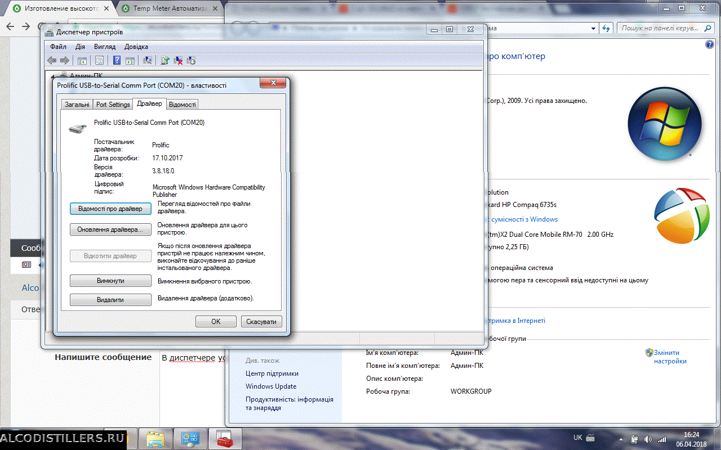Click the Оновлення драйвера button
Image resolution: width=721 pixels, height=450 pixels.
tap(110, 229)
